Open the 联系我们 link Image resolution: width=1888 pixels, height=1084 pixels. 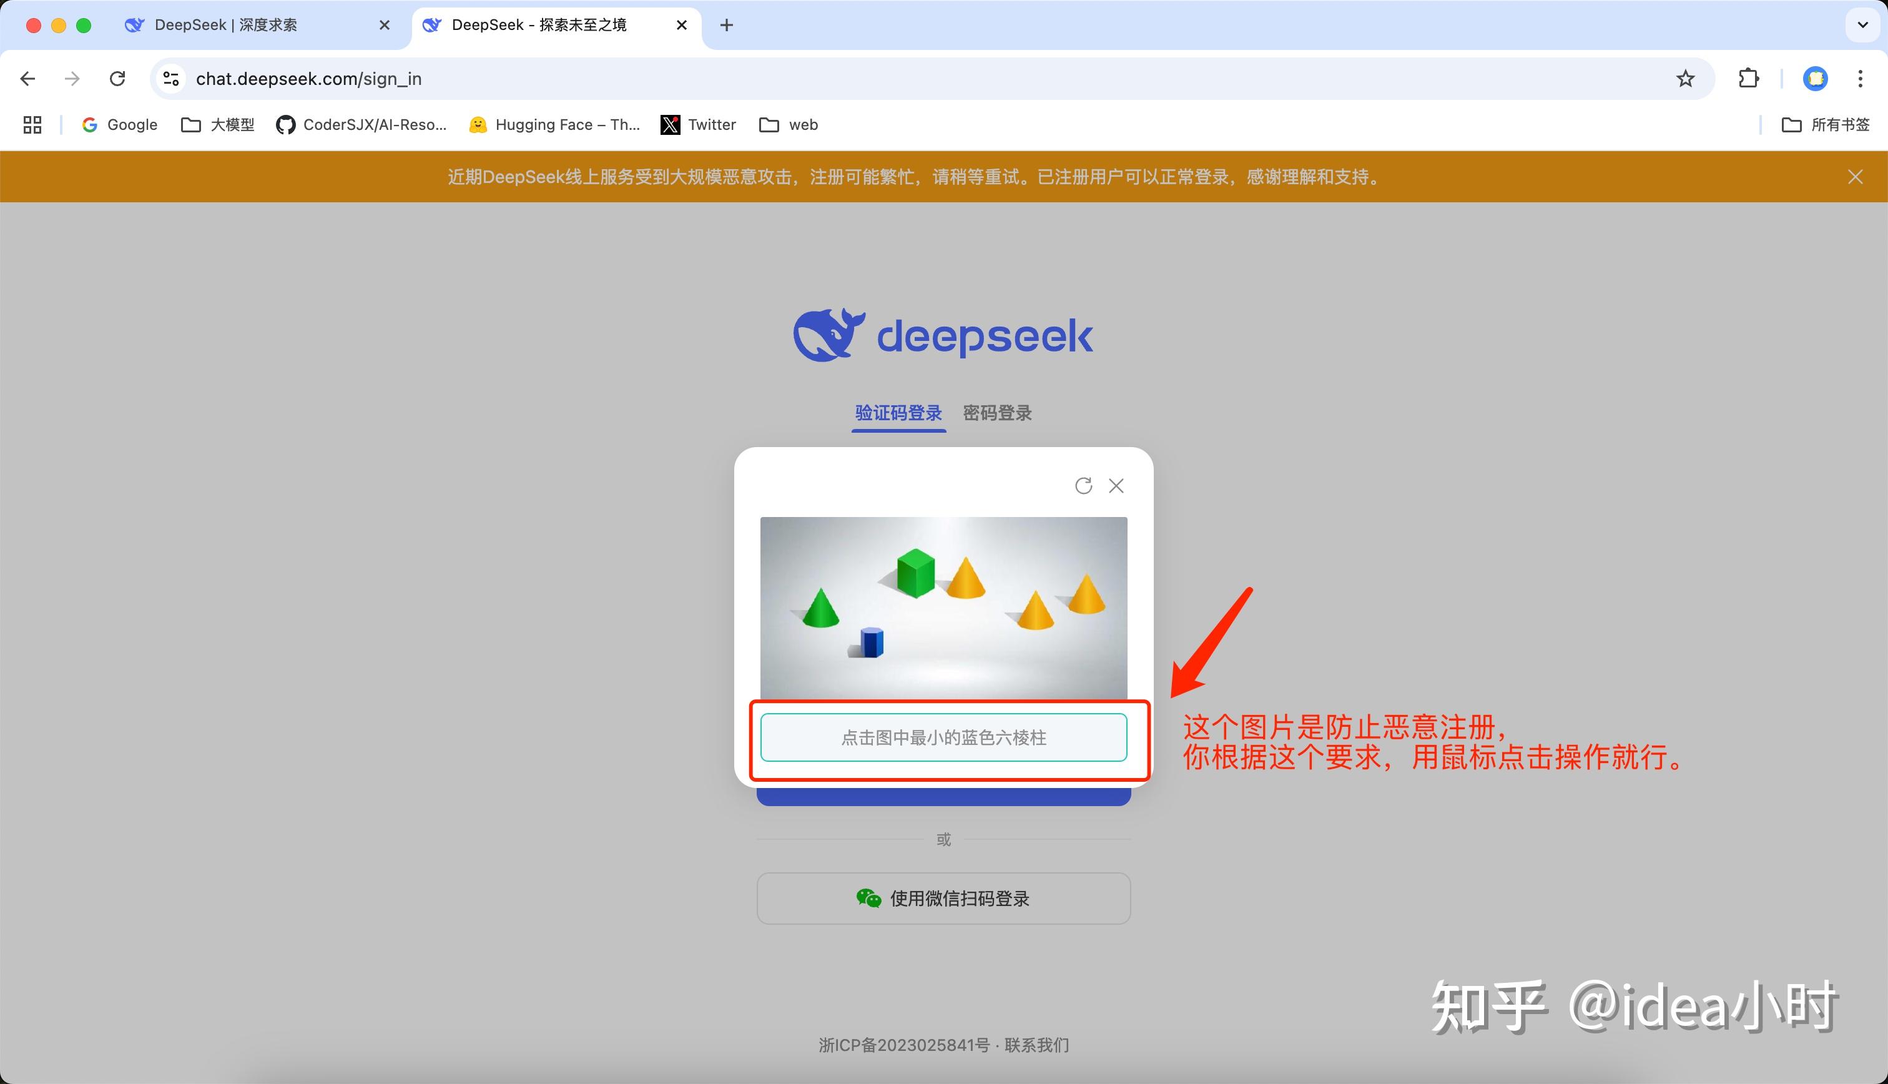tap(1036, 1045)
